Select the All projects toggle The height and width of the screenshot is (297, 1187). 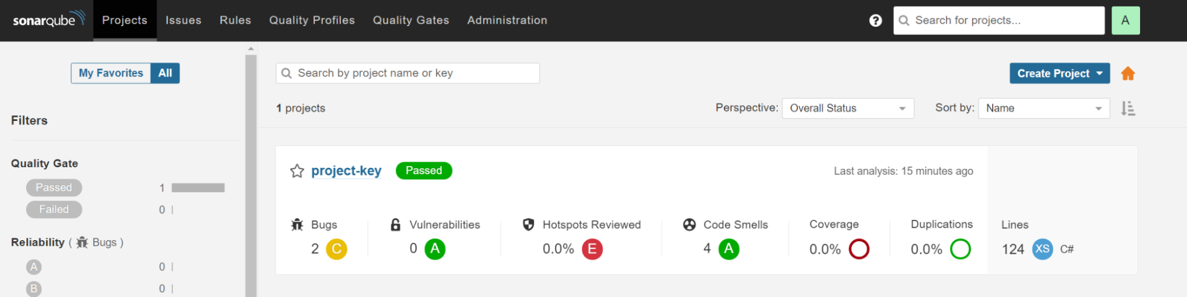pos(165,73)
